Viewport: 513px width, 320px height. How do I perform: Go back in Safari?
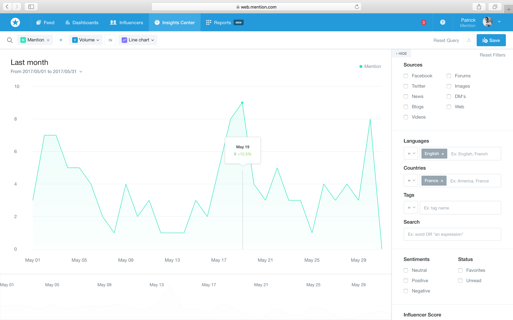click(x=7, y=6)
